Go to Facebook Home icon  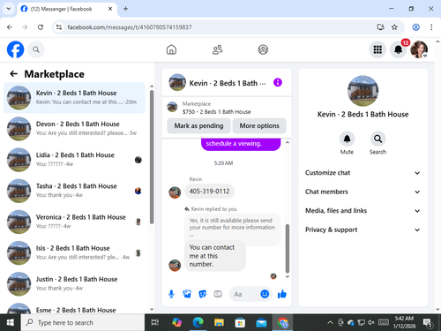171,49
